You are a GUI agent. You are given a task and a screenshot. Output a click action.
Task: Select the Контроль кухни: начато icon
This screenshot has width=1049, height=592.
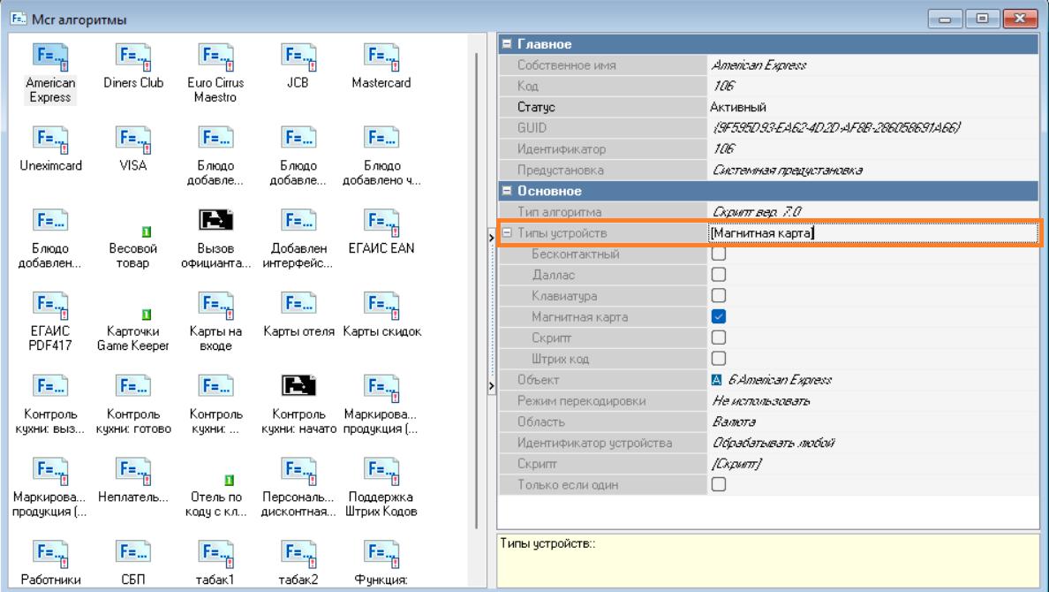(298, 386)
